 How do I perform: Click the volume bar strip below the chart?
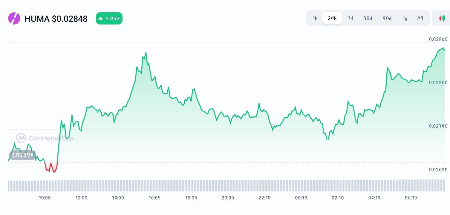(x=226, y=185)
